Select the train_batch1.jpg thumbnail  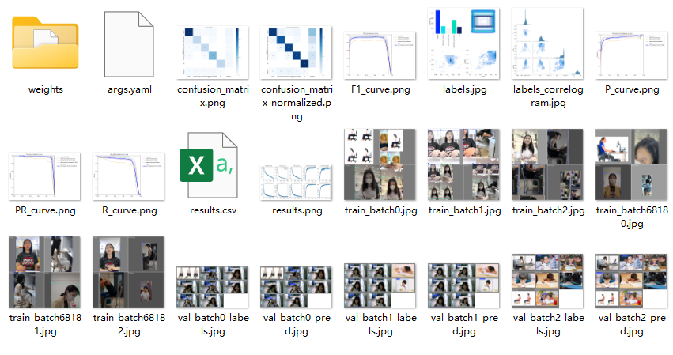tap(463, 164)
